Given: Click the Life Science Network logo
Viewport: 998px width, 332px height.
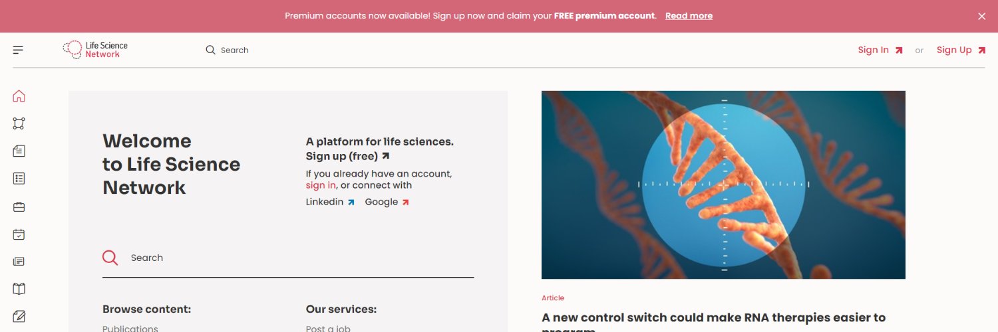Looking at the screenshot, I should 95,50.
